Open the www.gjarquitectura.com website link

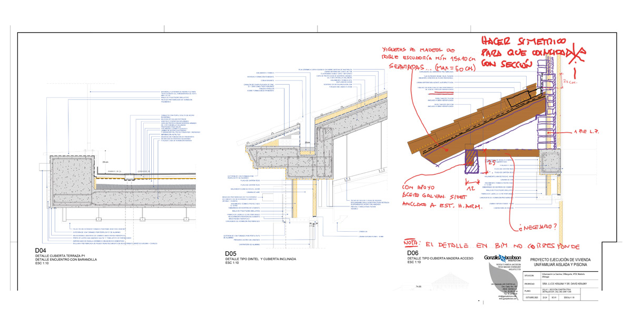pos(507,298)
